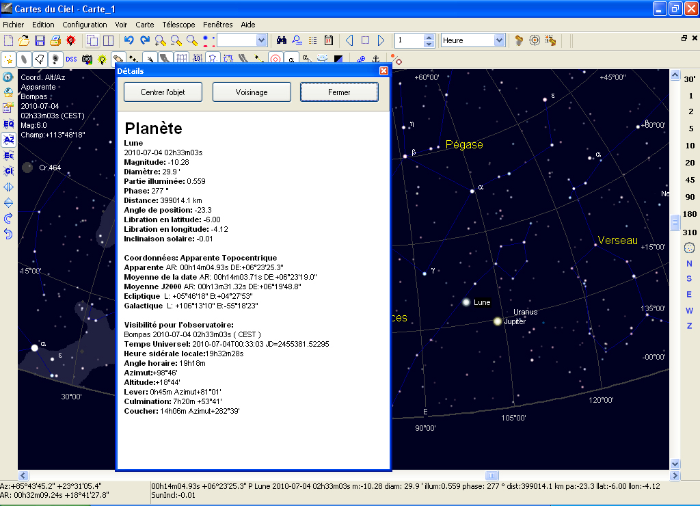Open the DSS image download tool
700x506 pixels.
[71, 59]
